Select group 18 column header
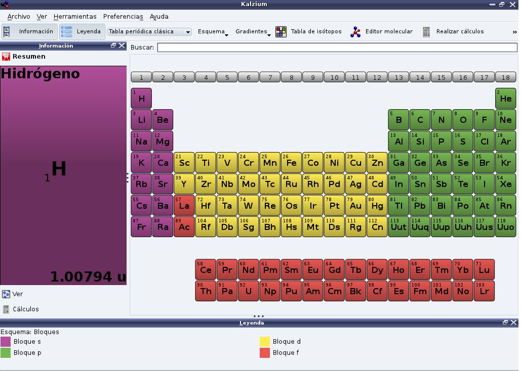 pos(506,77)
